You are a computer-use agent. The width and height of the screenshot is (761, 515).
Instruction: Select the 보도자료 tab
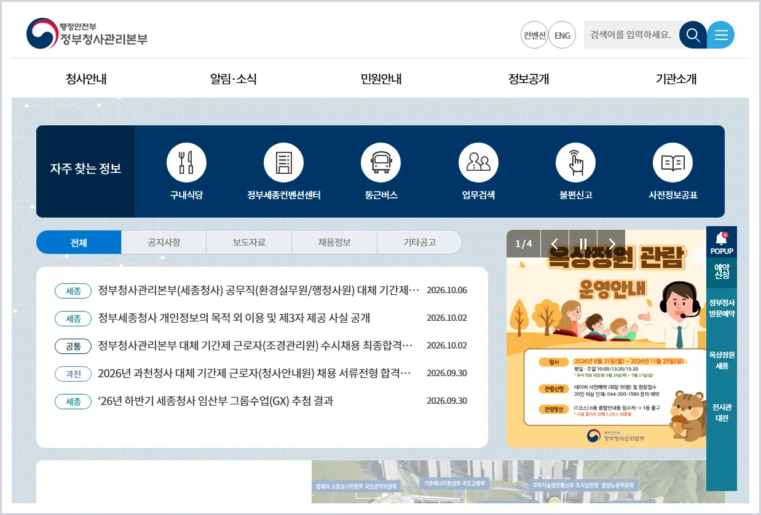tap(249, 242)
